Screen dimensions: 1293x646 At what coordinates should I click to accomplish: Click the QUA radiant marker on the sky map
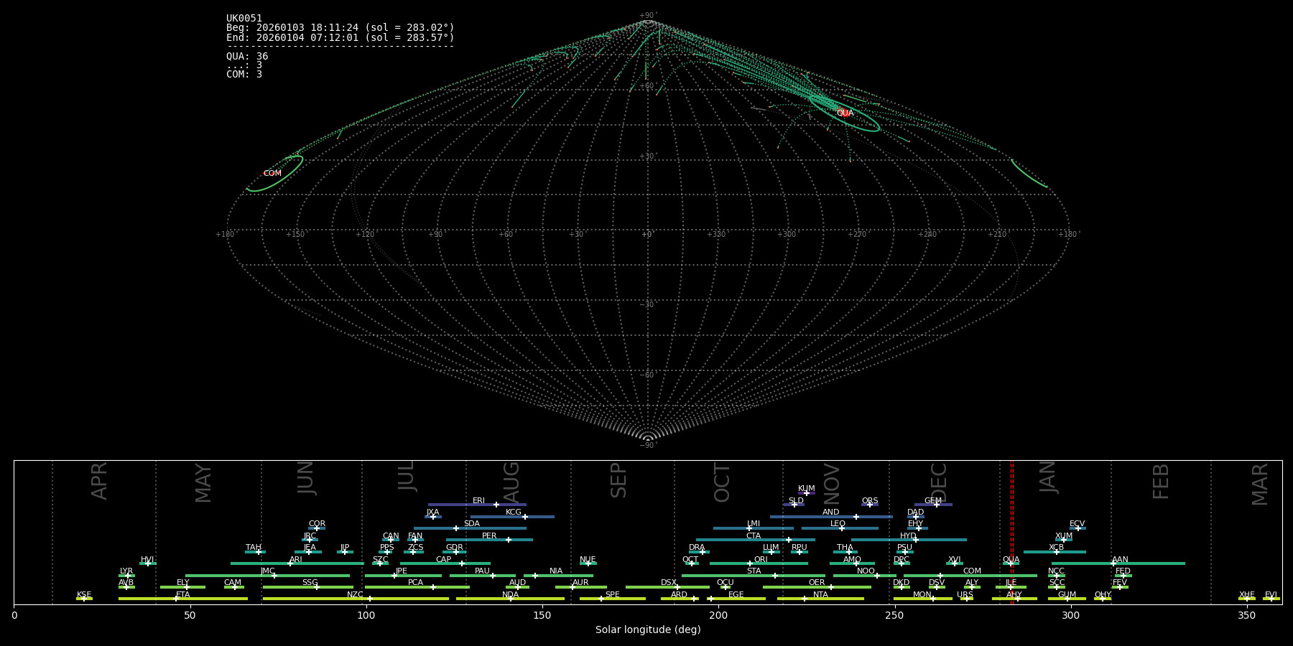[x=843, y=113]
